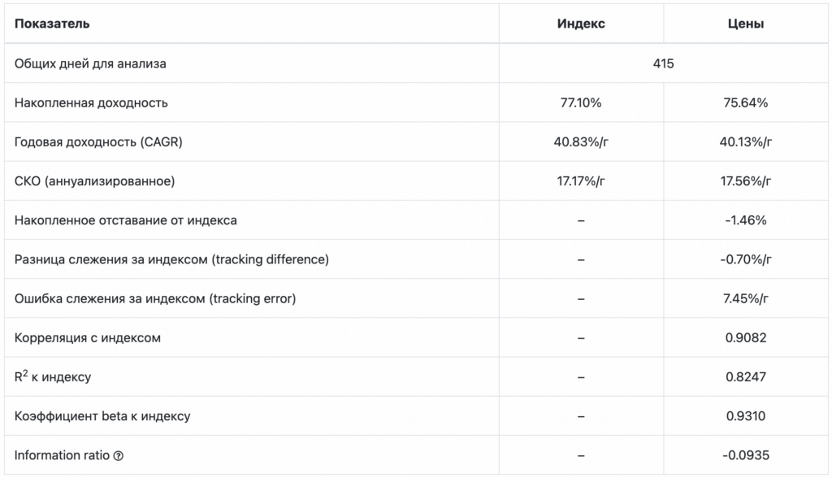Select the total analysis days value 415

(x=663, y=63)
